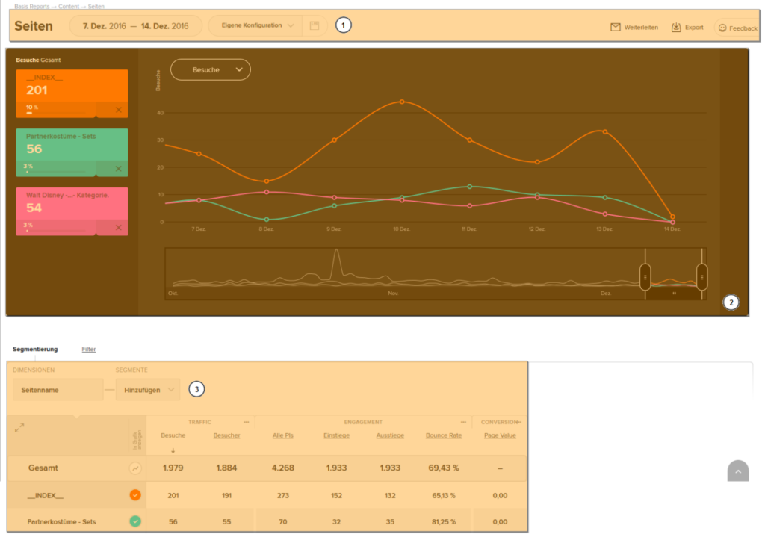The width and height of the screenshot is (765, 537).
Task: Sort by Bounce Rate column
Action: (444, 435)
